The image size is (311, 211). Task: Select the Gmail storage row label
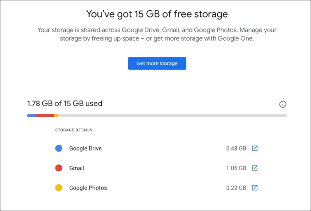[76, 168]
